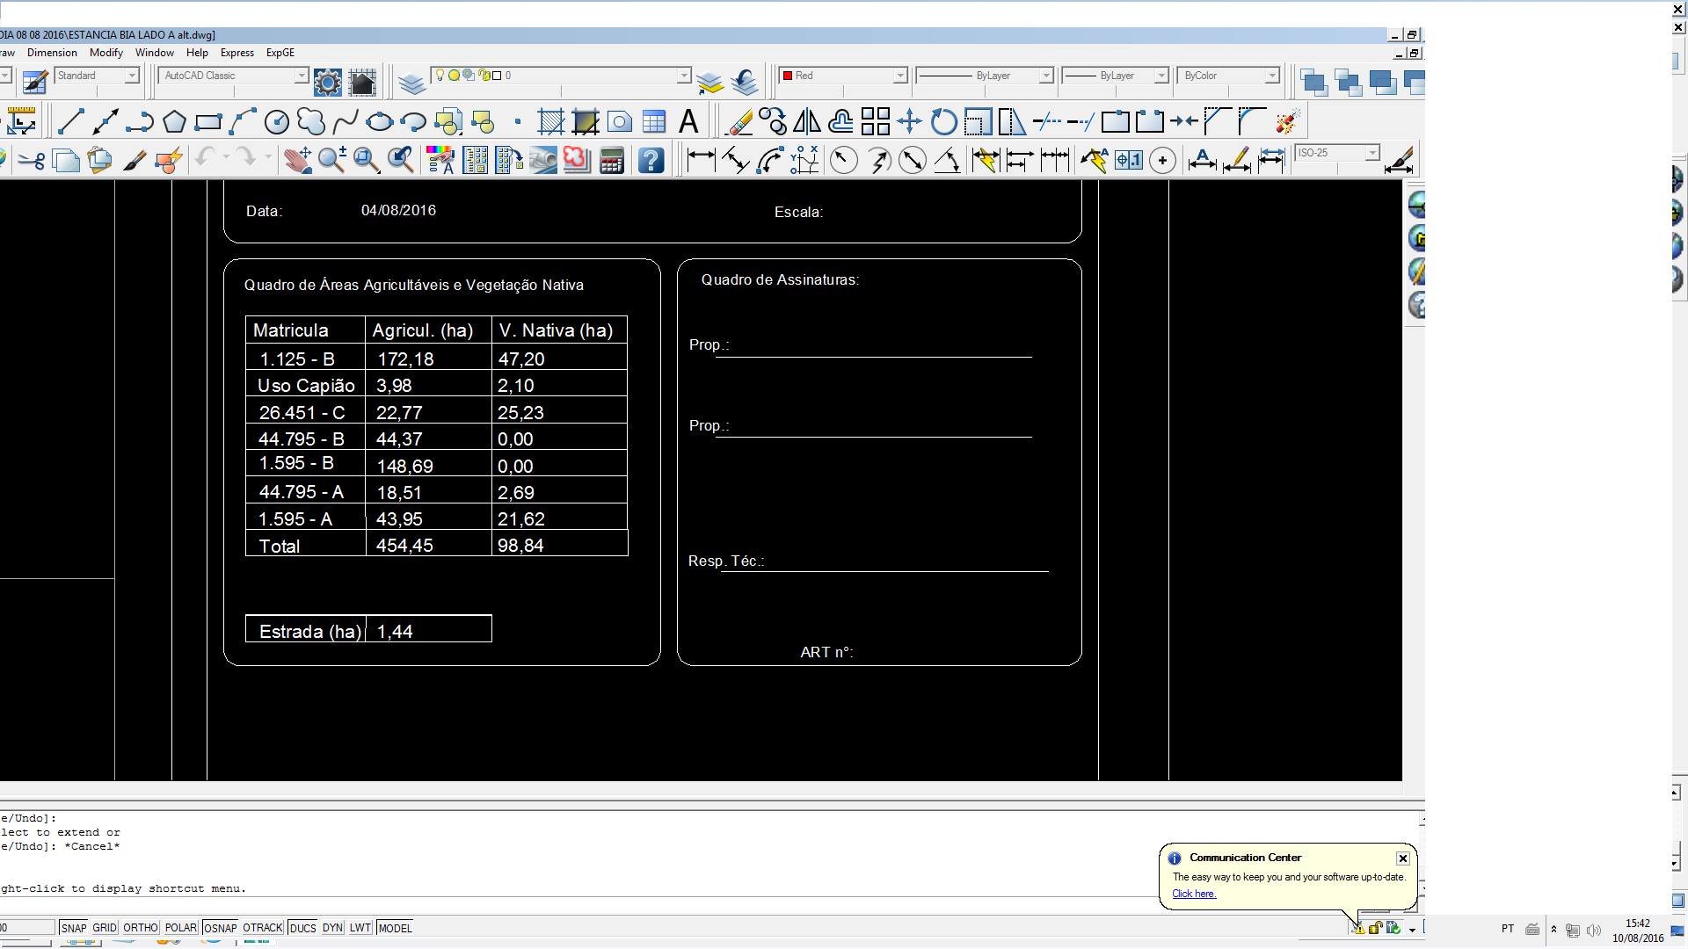Select the Circle draw tool
The image size is (1688, 949).
point(277,122)
